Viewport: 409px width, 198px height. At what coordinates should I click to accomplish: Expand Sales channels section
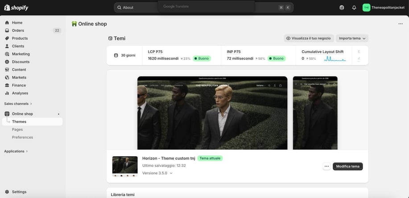tap(18, 104)
